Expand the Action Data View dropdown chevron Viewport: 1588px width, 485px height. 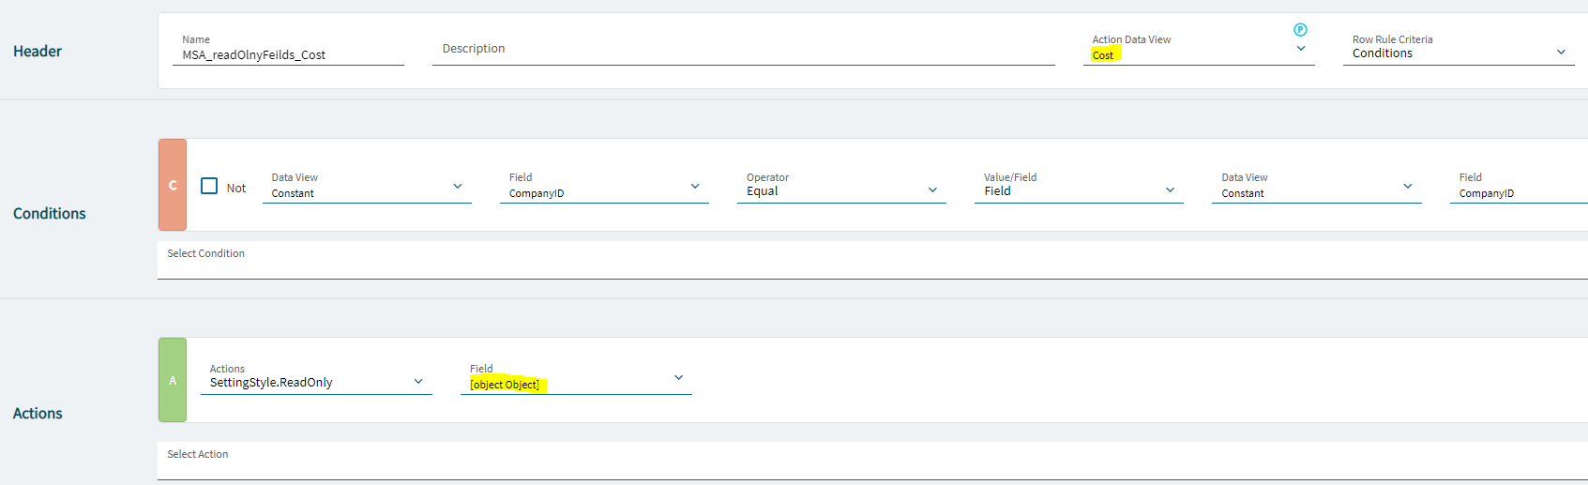click(1301, 49)
